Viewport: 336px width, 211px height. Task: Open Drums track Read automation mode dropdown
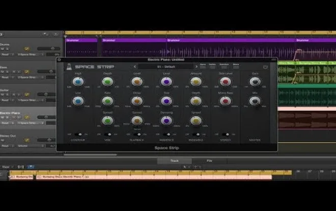8,54
